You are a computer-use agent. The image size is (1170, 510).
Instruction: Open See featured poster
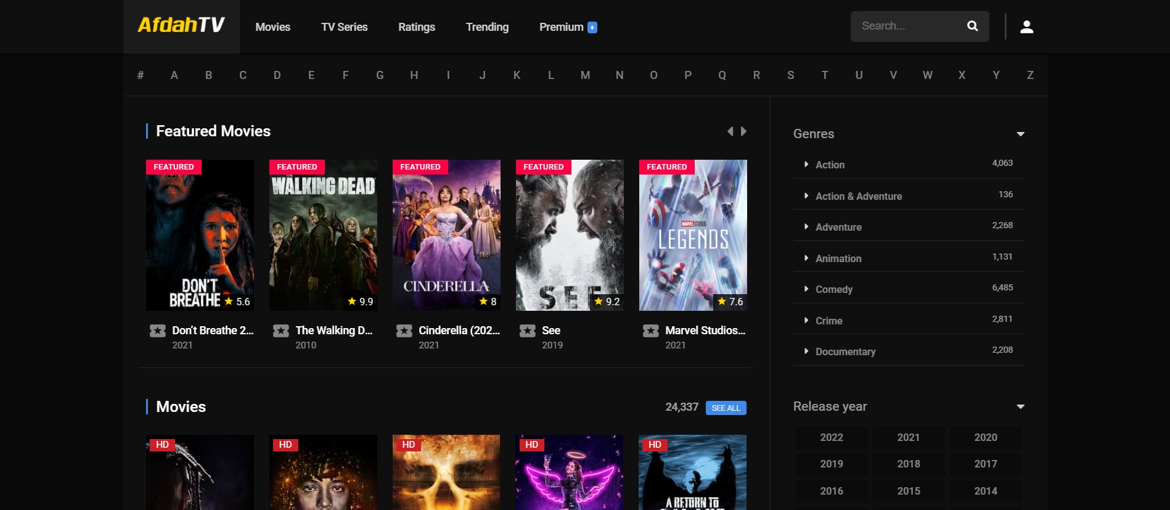(570, 235)
